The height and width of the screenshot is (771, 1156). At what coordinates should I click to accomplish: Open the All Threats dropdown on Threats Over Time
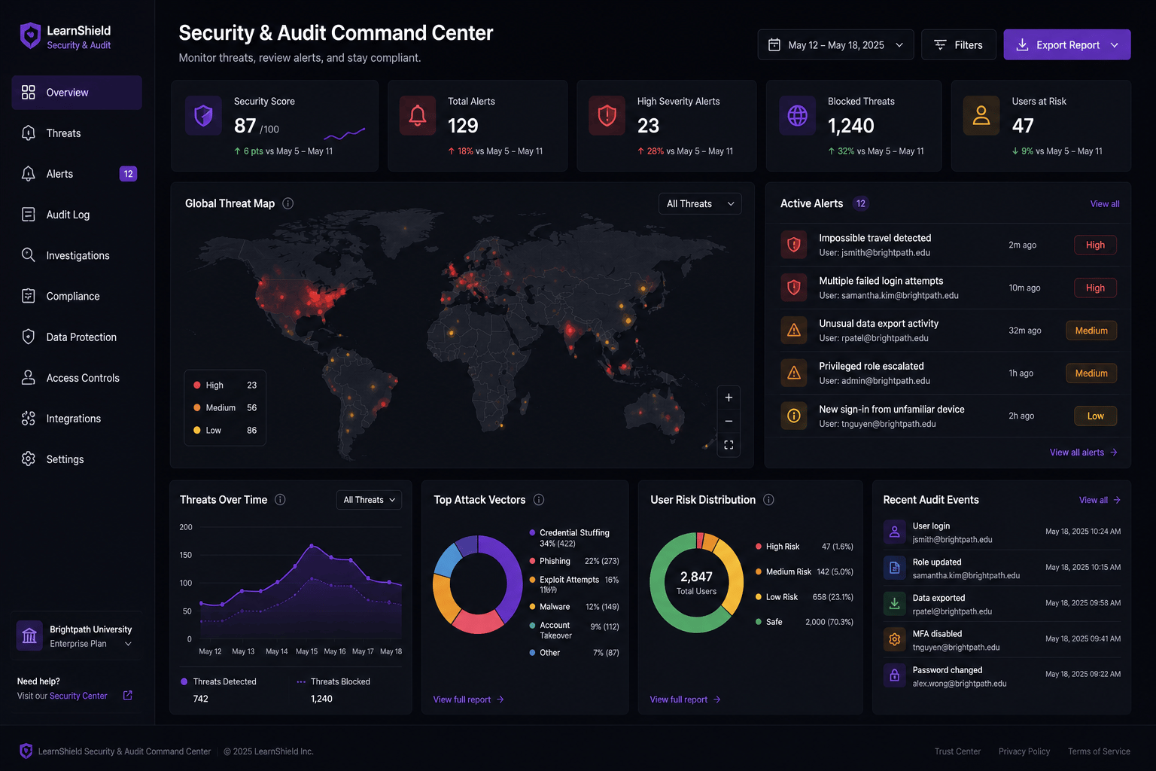coord(369,500)
